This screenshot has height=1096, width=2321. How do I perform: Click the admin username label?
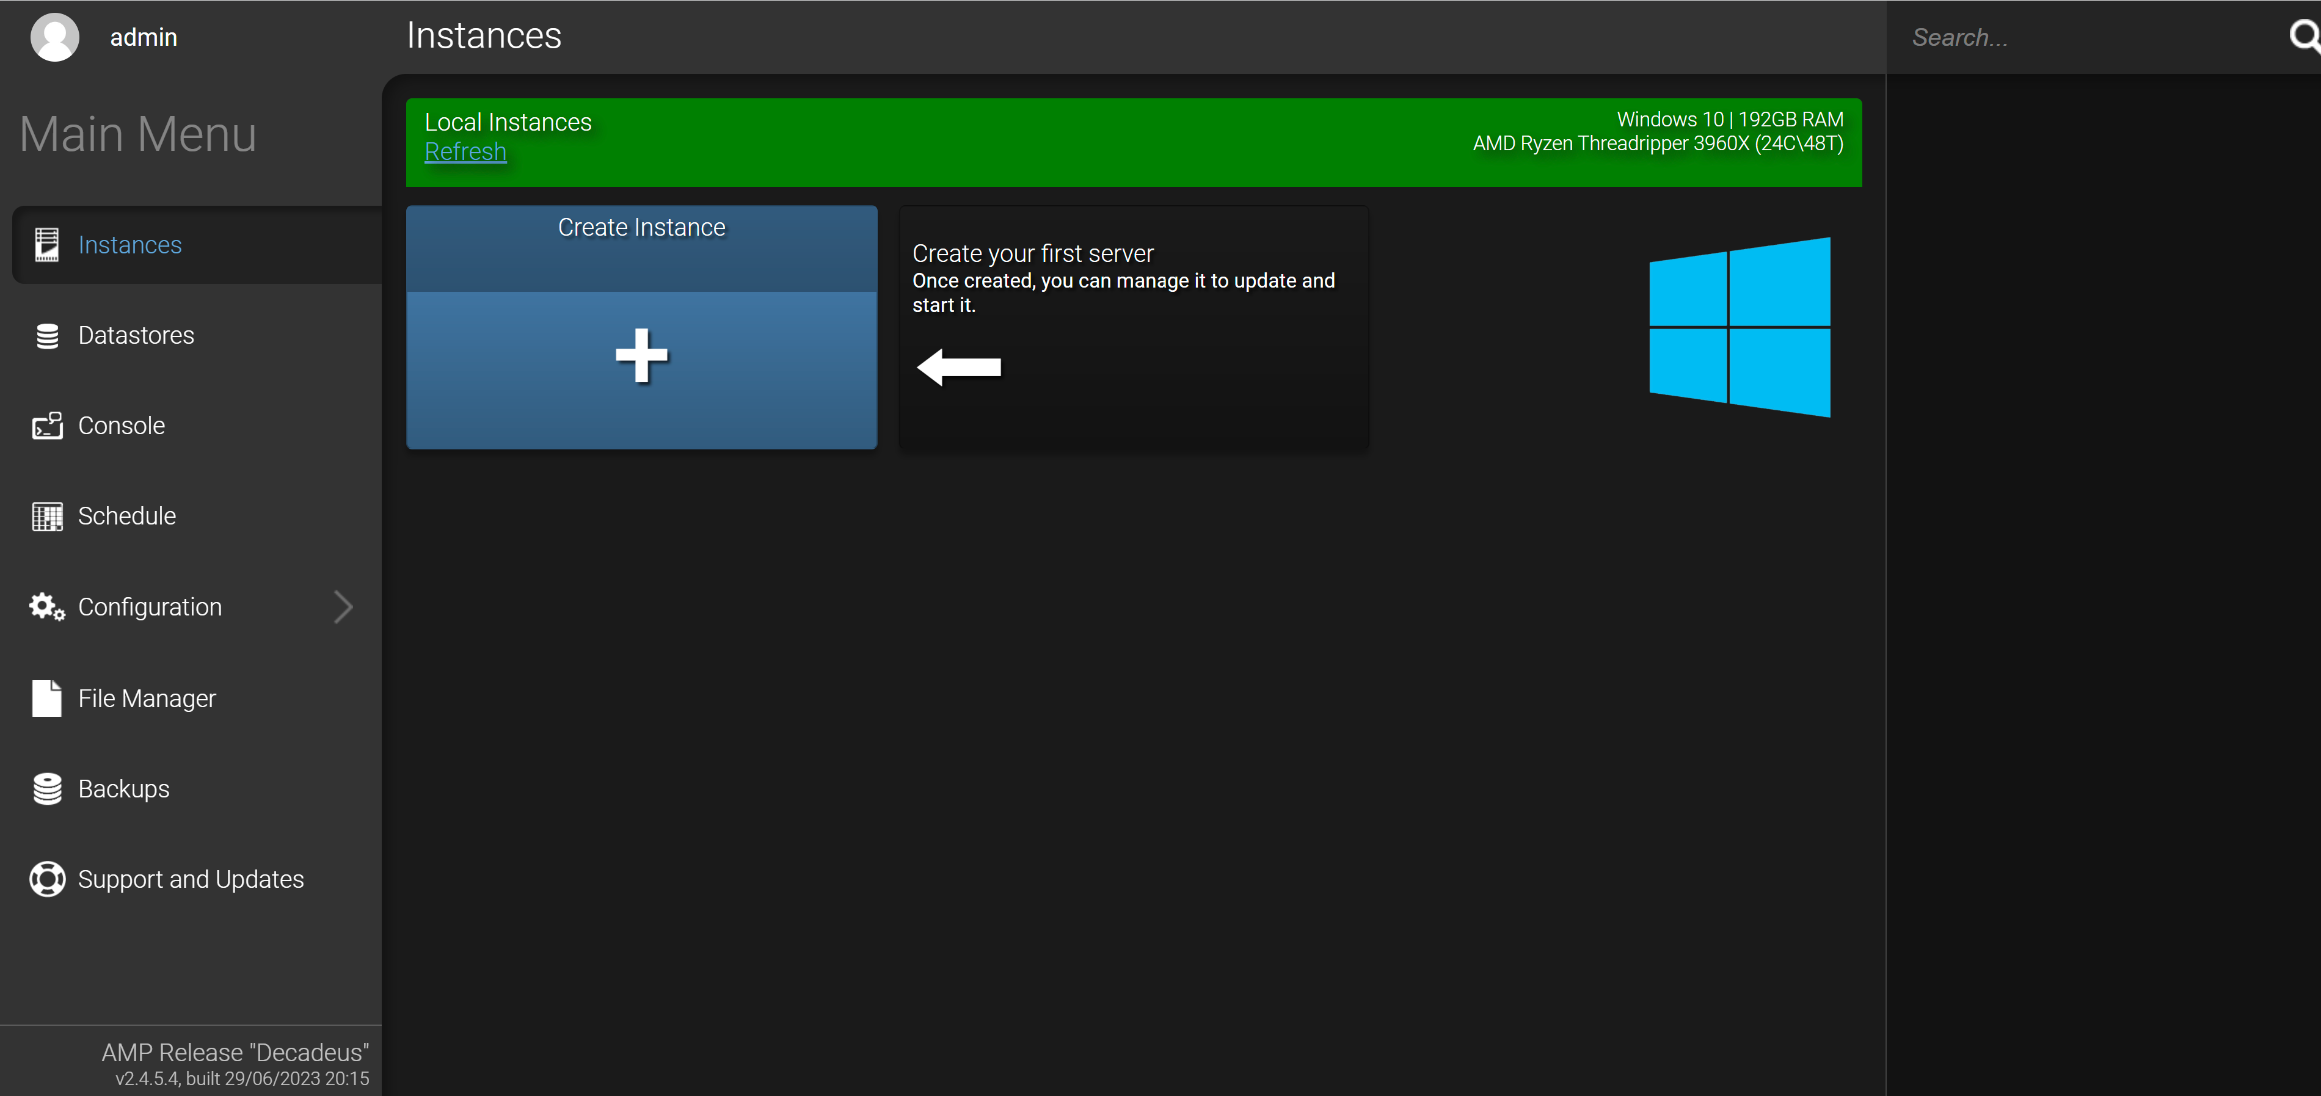pos(144,37)
